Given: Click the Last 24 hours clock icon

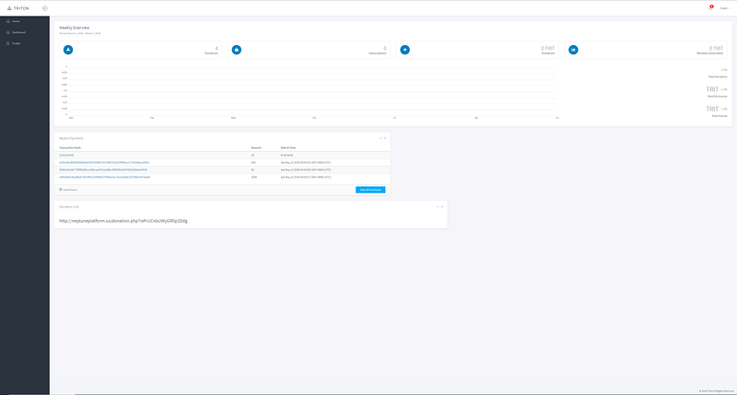Looking at the screenshot, I should pyautogui.click(x=61, y=190).
